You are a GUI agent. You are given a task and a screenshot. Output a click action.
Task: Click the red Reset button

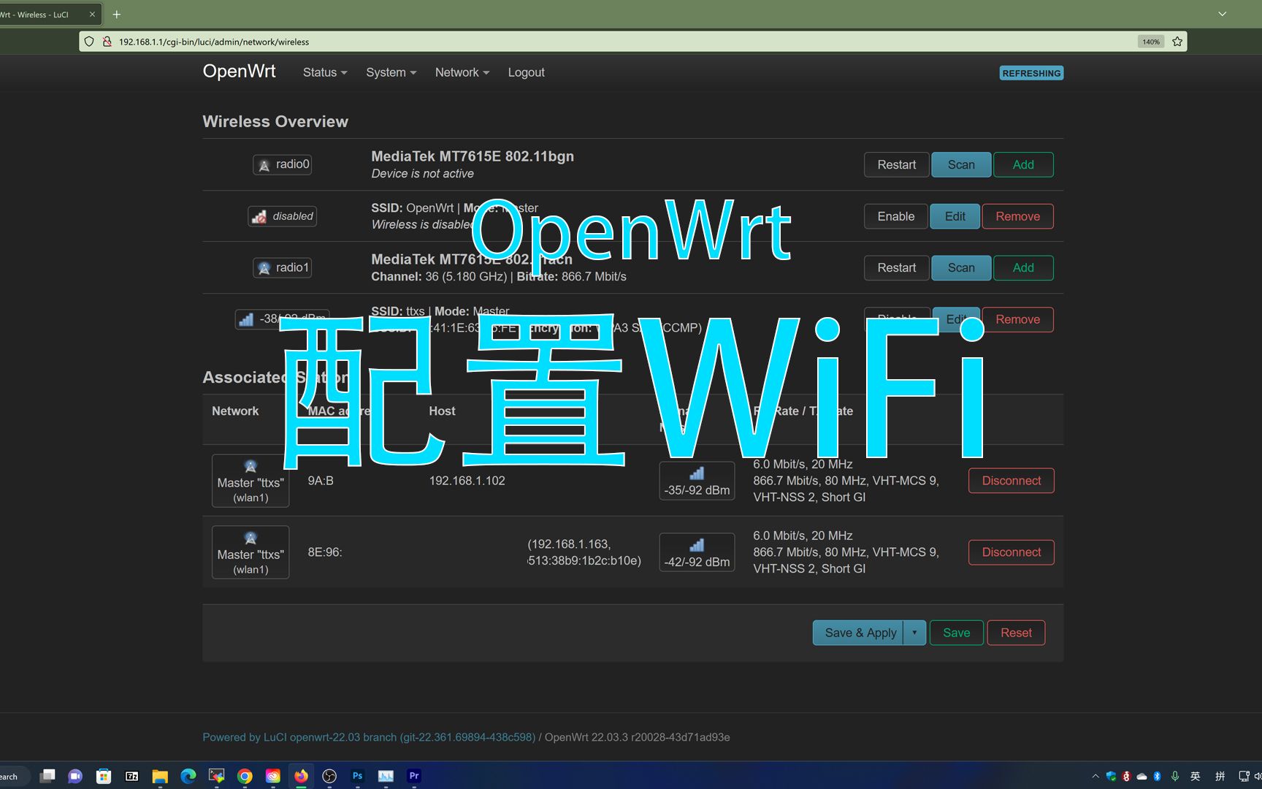(x=1016, y=633)
